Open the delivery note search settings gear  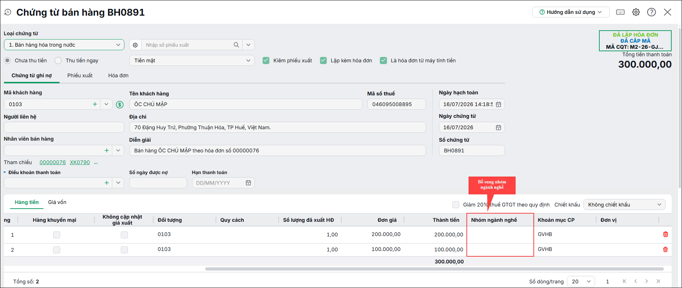point(135,45)
